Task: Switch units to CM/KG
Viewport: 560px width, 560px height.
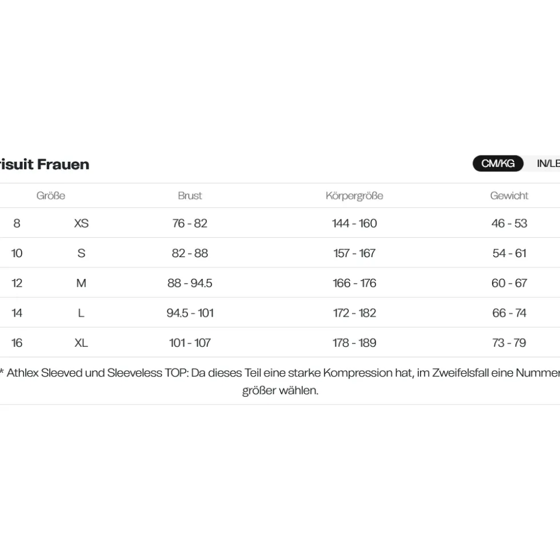Action: point(498,163)
